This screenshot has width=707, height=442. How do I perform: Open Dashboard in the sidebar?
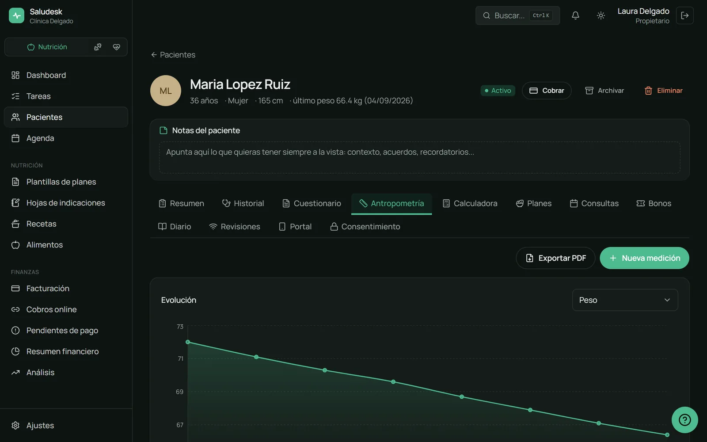pos(66,75)
